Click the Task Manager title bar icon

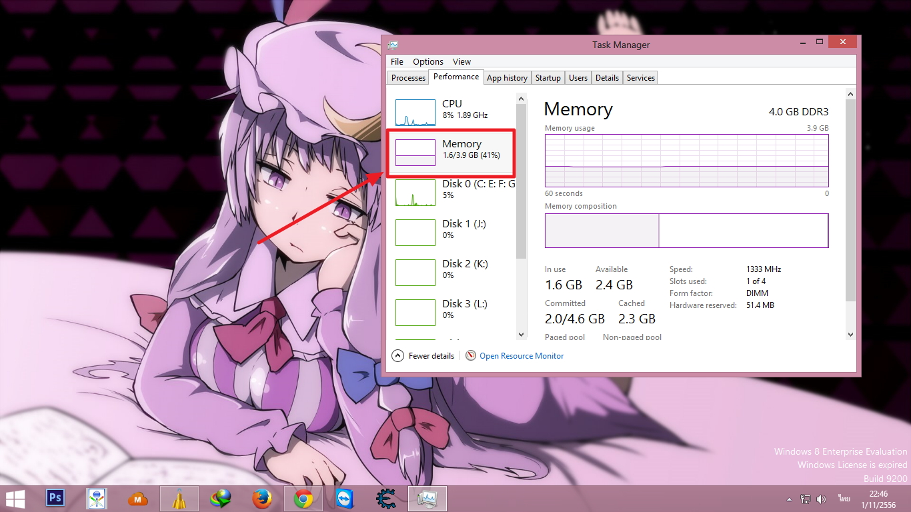pyautogui.click(x=393, y=45)
